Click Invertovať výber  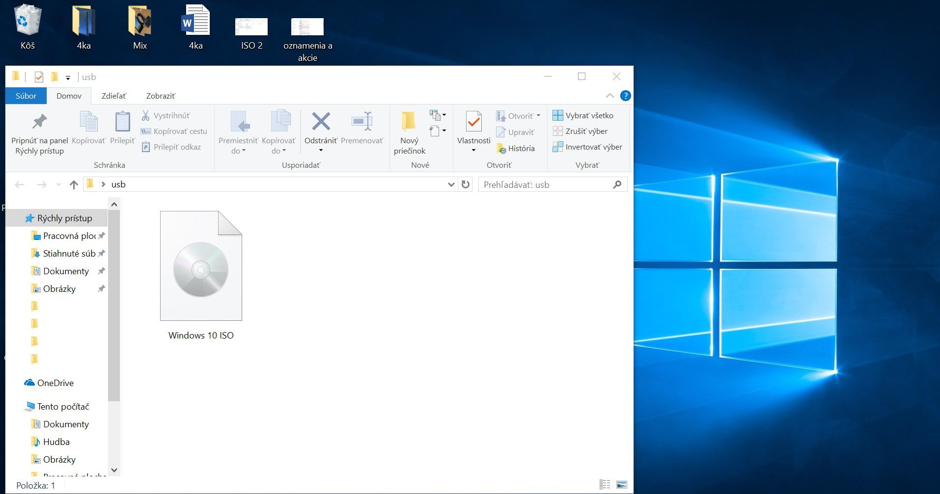click(587, 147)
